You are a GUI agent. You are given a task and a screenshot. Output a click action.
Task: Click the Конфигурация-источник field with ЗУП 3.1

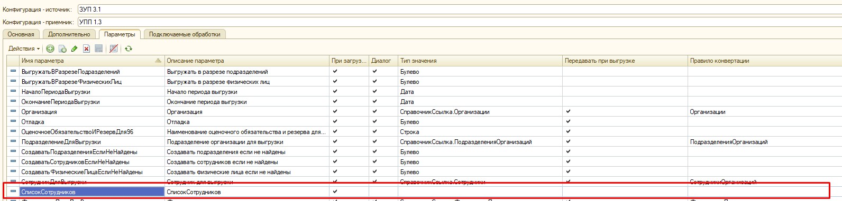point(459,9)
